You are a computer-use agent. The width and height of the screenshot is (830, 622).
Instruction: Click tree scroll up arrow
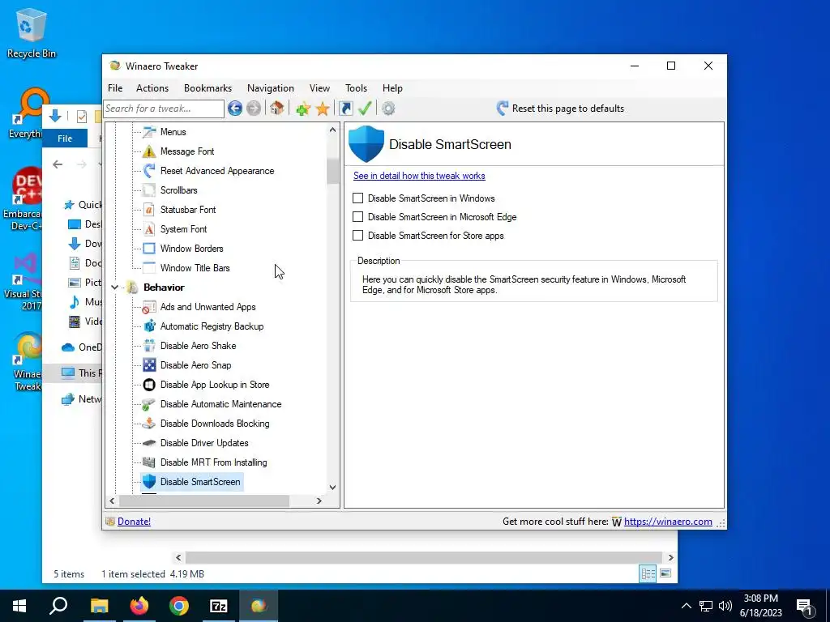pos(332,130)
